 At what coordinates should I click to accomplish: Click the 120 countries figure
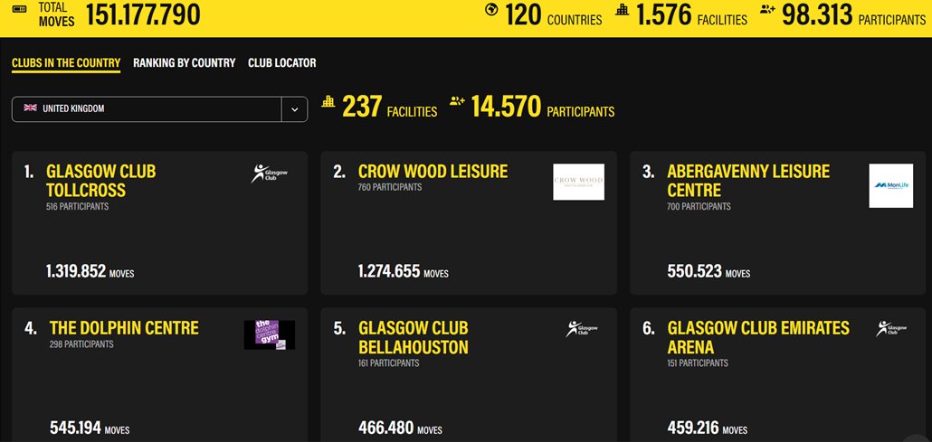pyautogui.click(x=524, y=14)
